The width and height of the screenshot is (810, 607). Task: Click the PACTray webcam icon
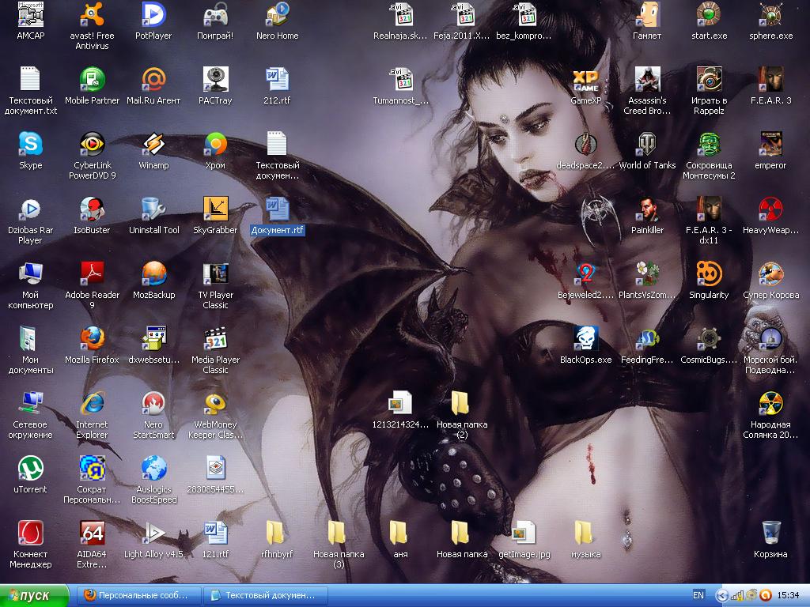point(215,80)
